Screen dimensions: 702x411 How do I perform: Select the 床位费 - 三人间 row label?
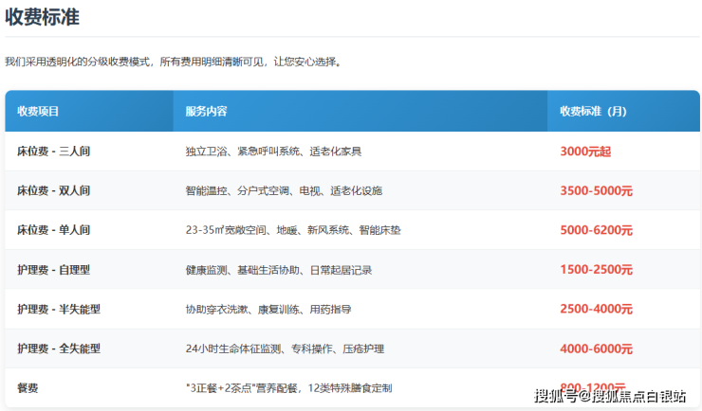click(x=53, y=151)
